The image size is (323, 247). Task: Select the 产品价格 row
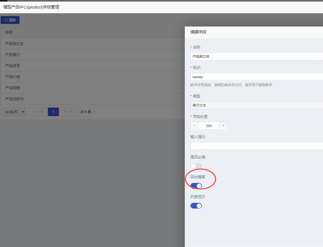click(93, 77)
